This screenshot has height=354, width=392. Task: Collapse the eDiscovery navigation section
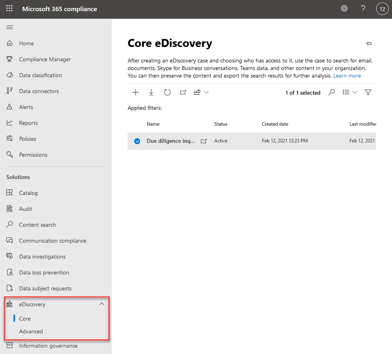102,304
